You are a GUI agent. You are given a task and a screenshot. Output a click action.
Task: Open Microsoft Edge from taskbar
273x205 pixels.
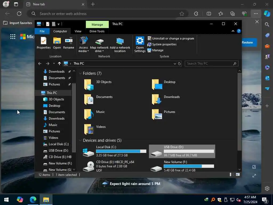(33, 200)
